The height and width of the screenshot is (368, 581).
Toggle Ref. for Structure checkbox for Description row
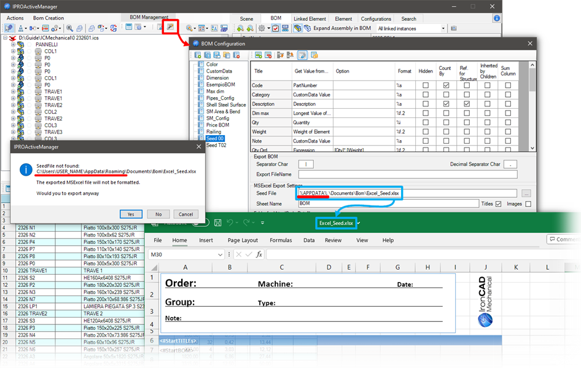click(x=467, y=104)
